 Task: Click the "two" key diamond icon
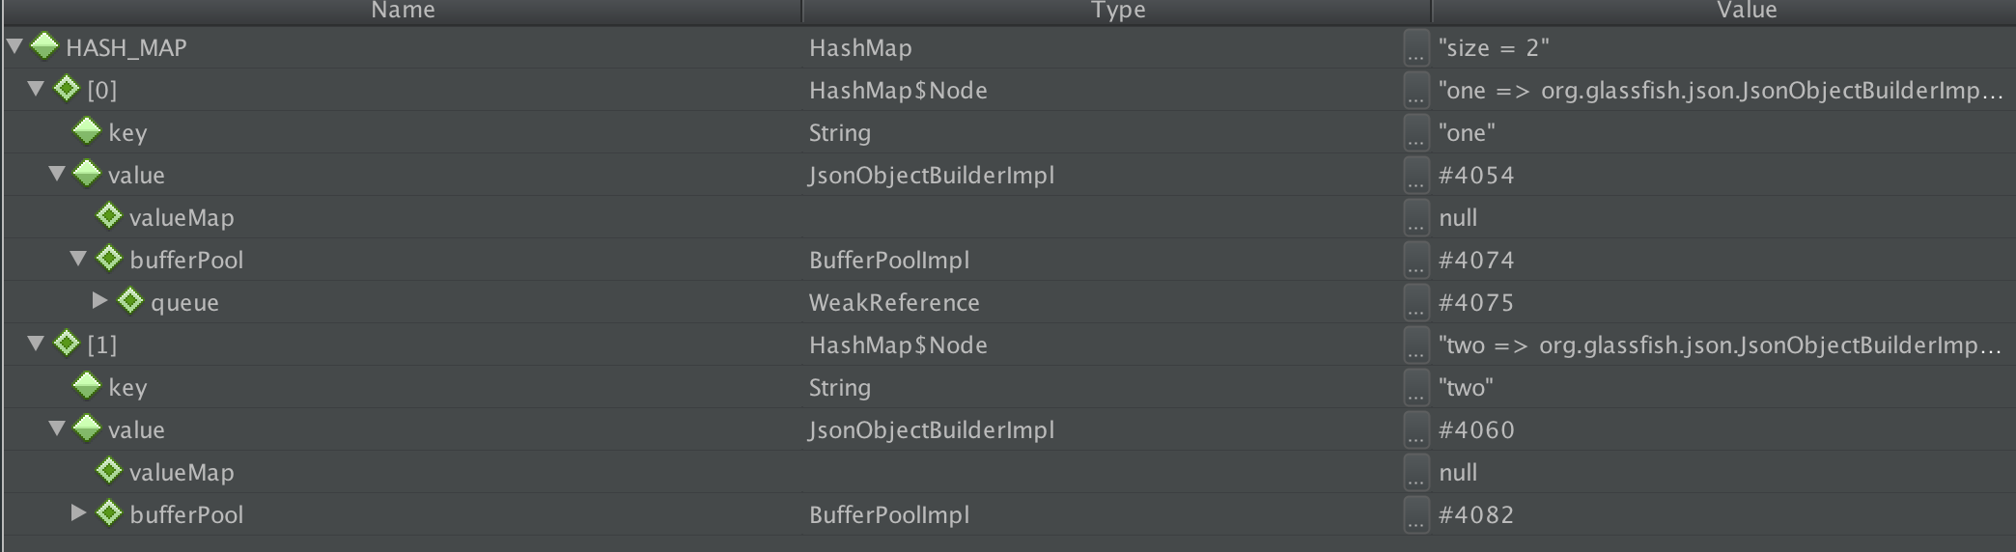(x=87, y=386)
